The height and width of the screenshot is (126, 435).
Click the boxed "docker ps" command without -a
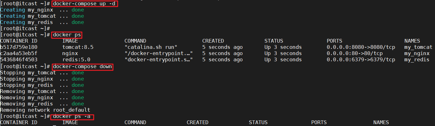tap(67, 35)
